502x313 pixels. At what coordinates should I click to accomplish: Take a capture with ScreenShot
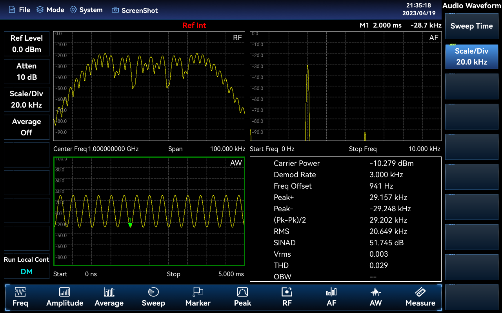click(135, 10)
